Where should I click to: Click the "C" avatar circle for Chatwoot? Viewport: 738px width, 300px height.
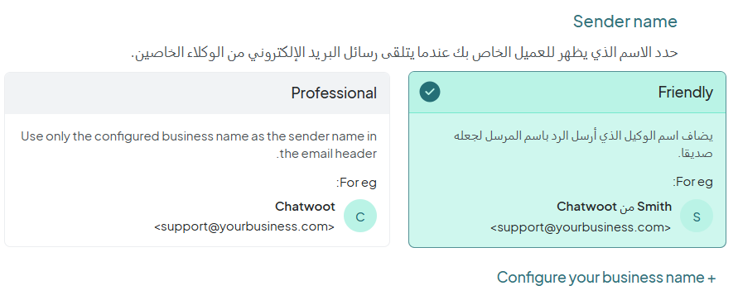(360, 216)
